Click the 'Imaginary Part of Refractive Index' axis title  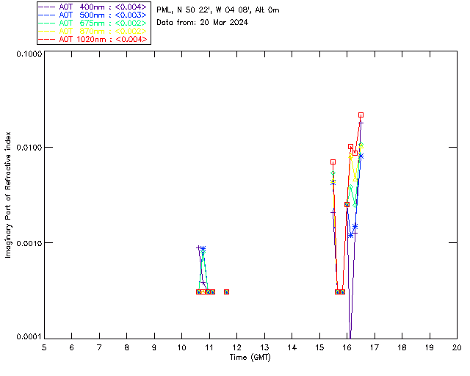(8, 195)
